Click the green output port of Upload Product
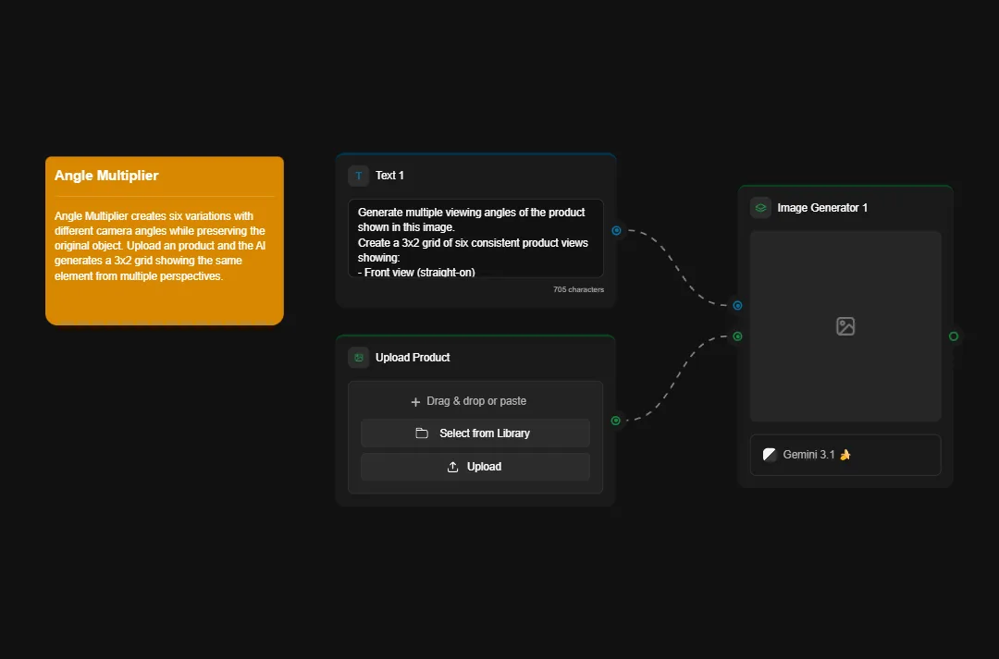The width and height of the screenshot is (999, 659). (616, 420)
